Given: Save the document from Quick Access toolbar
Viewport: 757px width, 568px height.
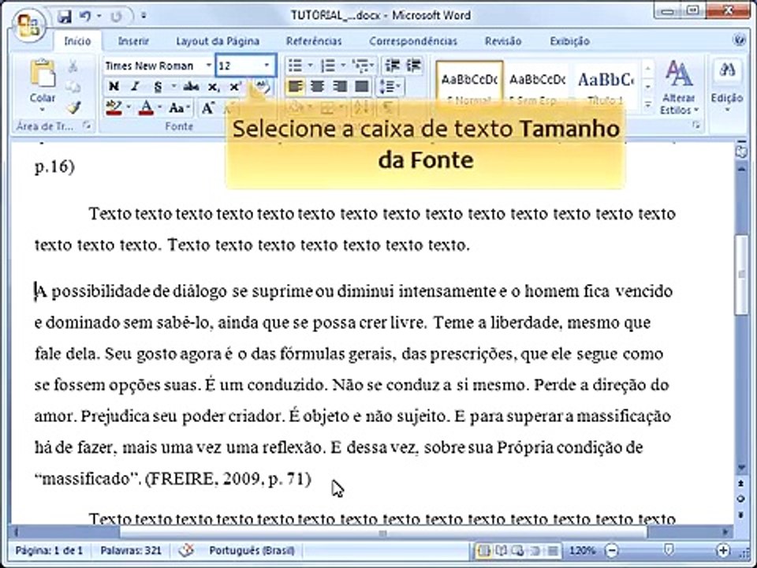Looking at the screenshot, I should [x=64, y=17].
